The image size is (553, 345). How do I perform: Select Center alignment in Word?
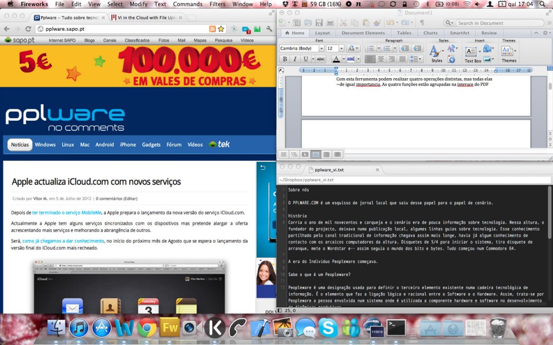click(381, 59)
